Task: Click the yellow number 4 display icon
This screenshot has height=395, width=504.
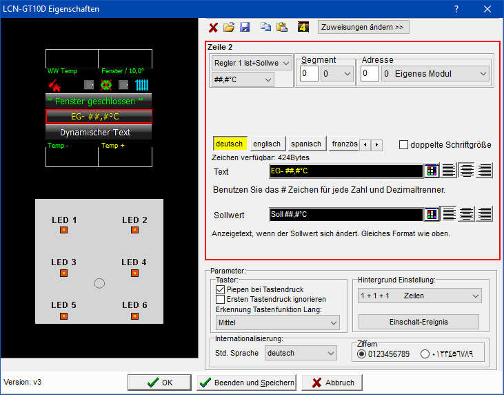Action: pos(303,28)
